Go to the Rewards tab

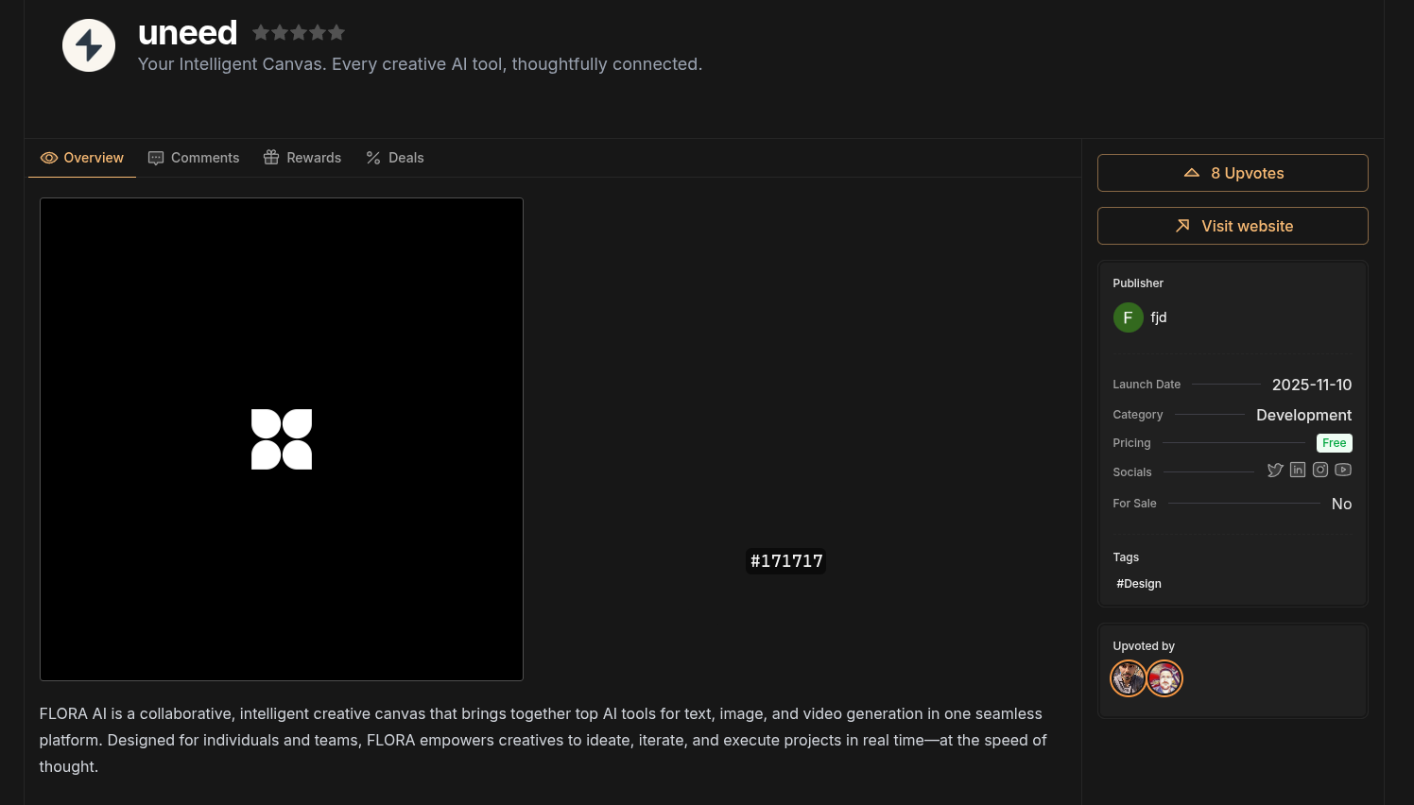pos(302,158)
